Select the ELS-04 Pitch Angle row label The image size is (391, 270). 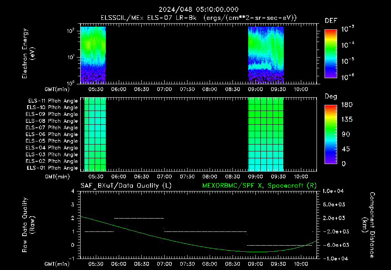point(52,148)
